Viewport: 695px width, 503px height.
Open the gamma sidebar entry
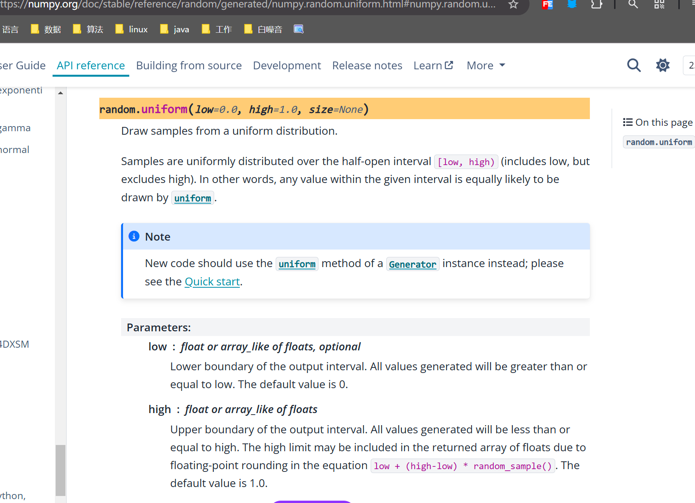click(x=15, y=128)
